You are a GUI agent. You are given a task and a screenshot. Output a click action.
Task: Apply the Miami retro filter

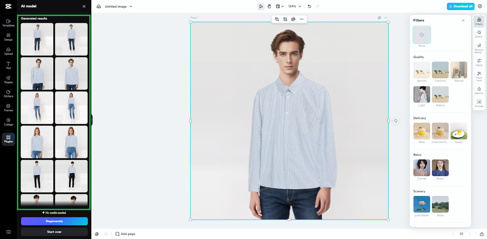coord(440,168)
